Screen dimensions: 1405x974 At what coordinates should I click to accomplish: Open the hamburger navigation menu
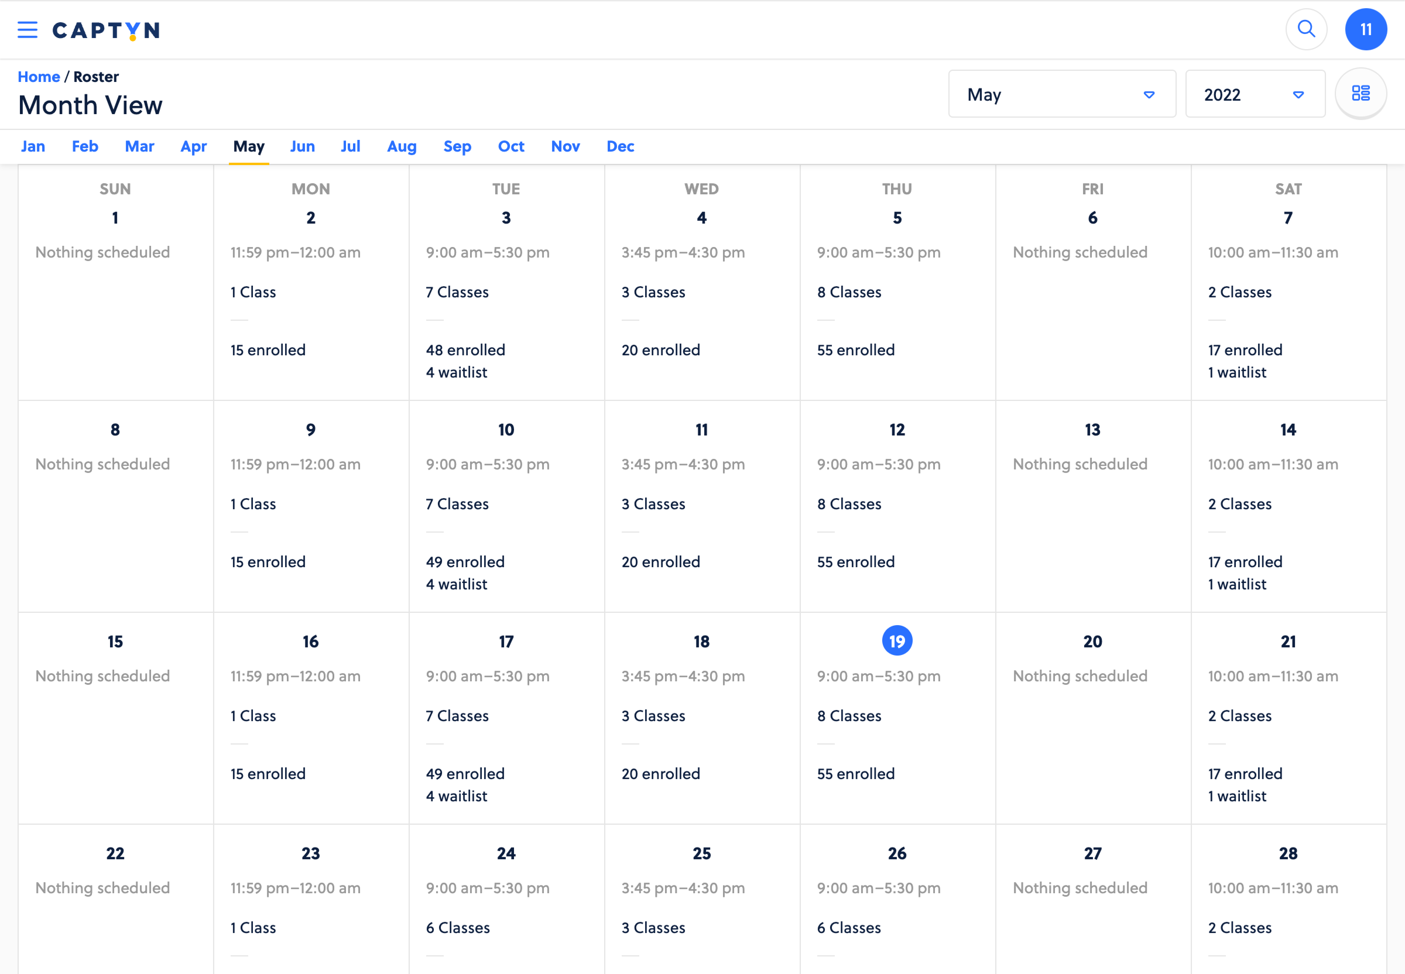point(28,29)
